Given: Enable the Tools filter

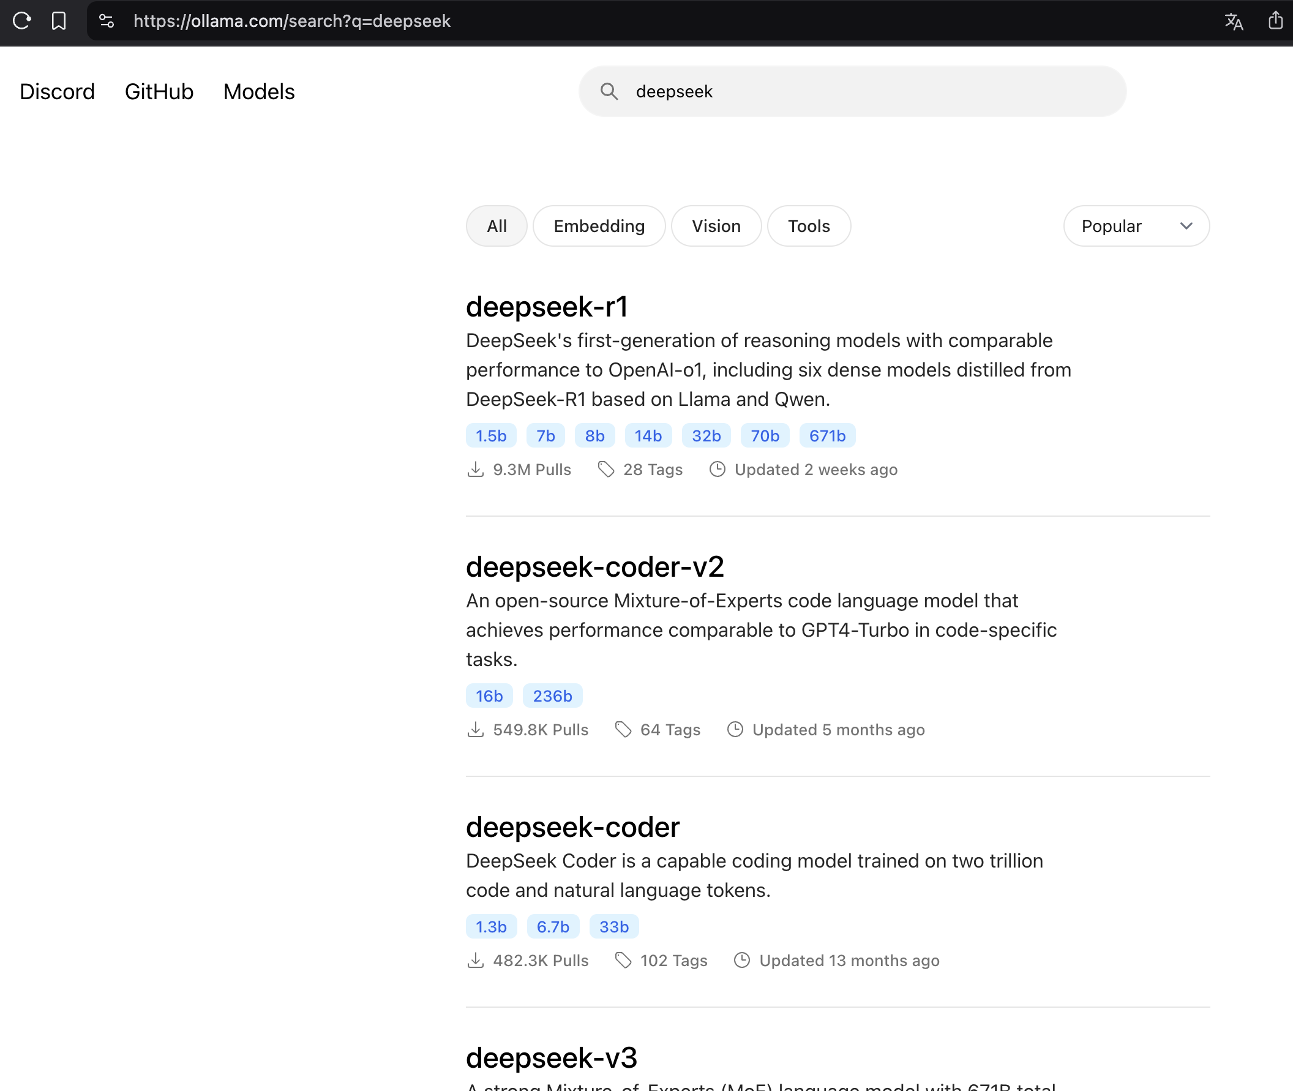Looking at the screenshot, I should pyautogui.click(x=808, y=226).
